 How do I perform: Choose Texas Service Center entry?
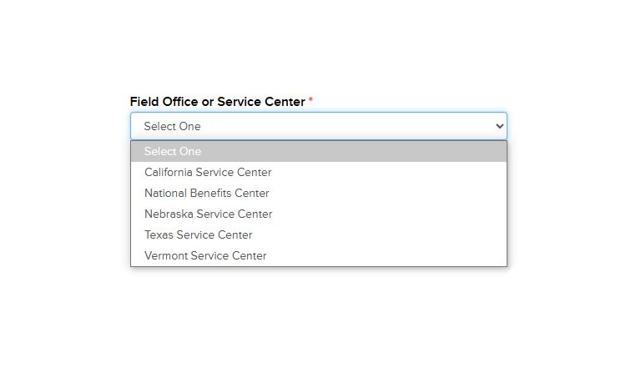pos(319,234)
